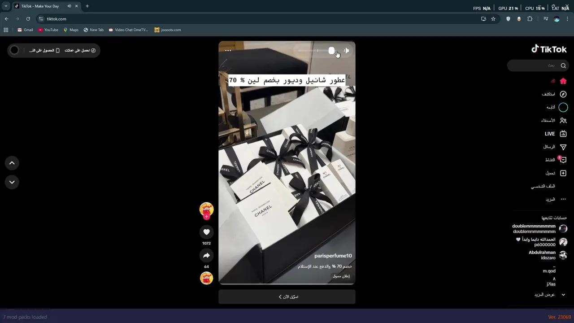The image size is (574, 323).
Task: Open the shield extension icon
Action: (x=508, y=19)
